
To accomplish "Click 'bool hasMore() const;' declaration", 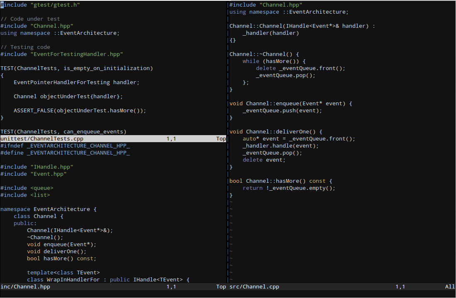I will click(62, 259).
